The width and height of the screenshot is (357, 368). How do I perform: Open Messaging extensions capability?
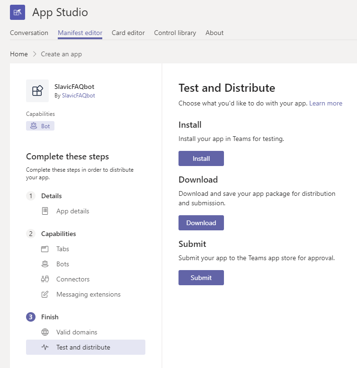tap(89, 294)
